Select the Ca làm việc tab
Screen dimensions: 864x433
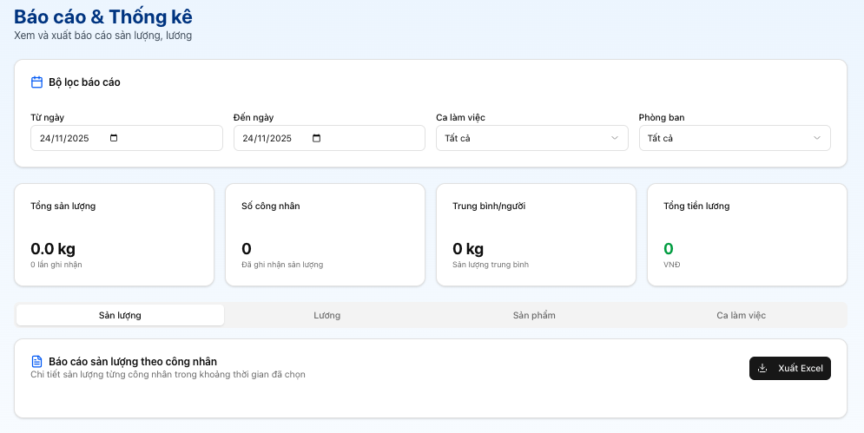(741, 315)
